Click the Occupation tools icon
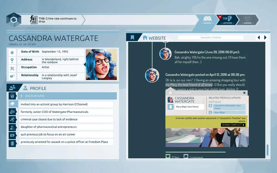The image size is (277, 173). (x=12, y=68)
